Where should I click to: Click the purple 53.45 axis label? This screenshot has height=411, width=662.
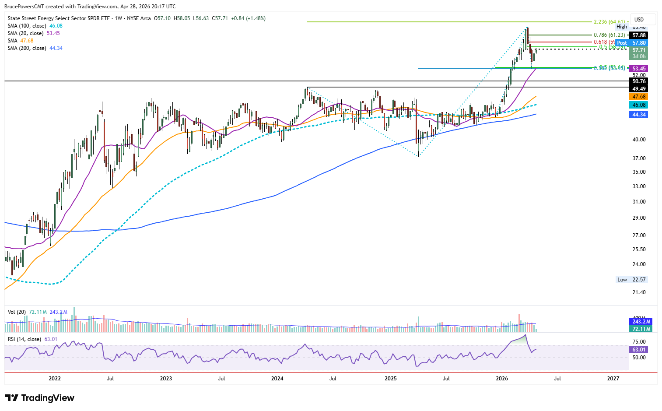point(638,69)
